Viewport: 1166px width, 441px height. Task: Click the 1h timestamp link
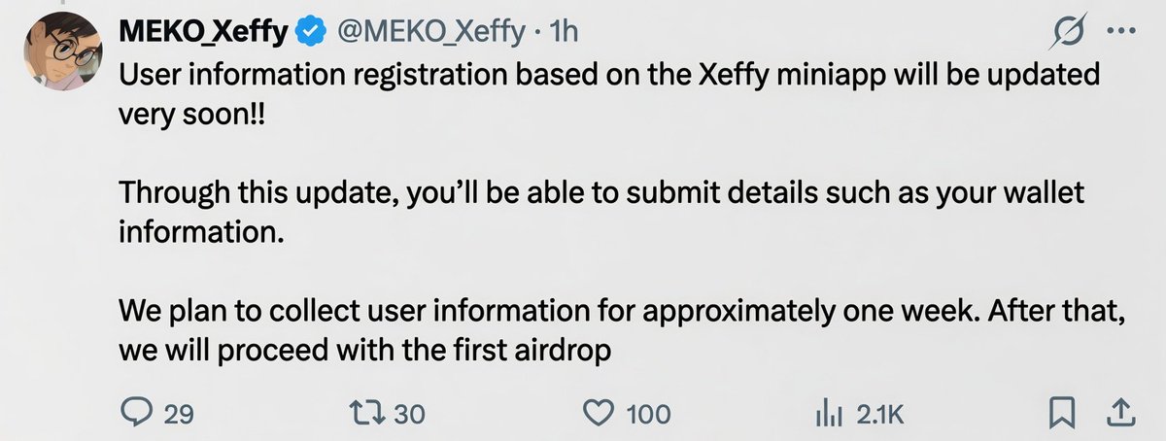(564, 32)
